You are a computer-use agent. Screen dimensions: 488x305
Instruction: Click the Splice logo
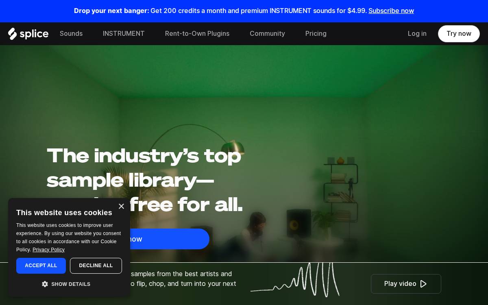(x=28, y=34)
